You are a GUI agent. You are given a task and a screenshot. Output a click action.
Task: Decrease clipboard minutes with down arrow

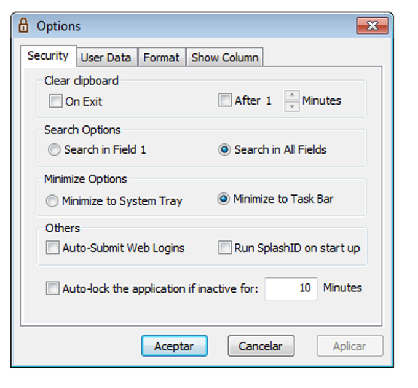coord(292,106)
